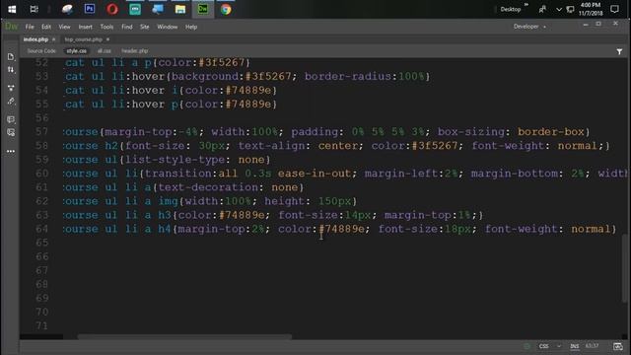Expand hidden system tray icons chevron
The width and height of the screenshot is (631, 355).
(x=559, y=9)
